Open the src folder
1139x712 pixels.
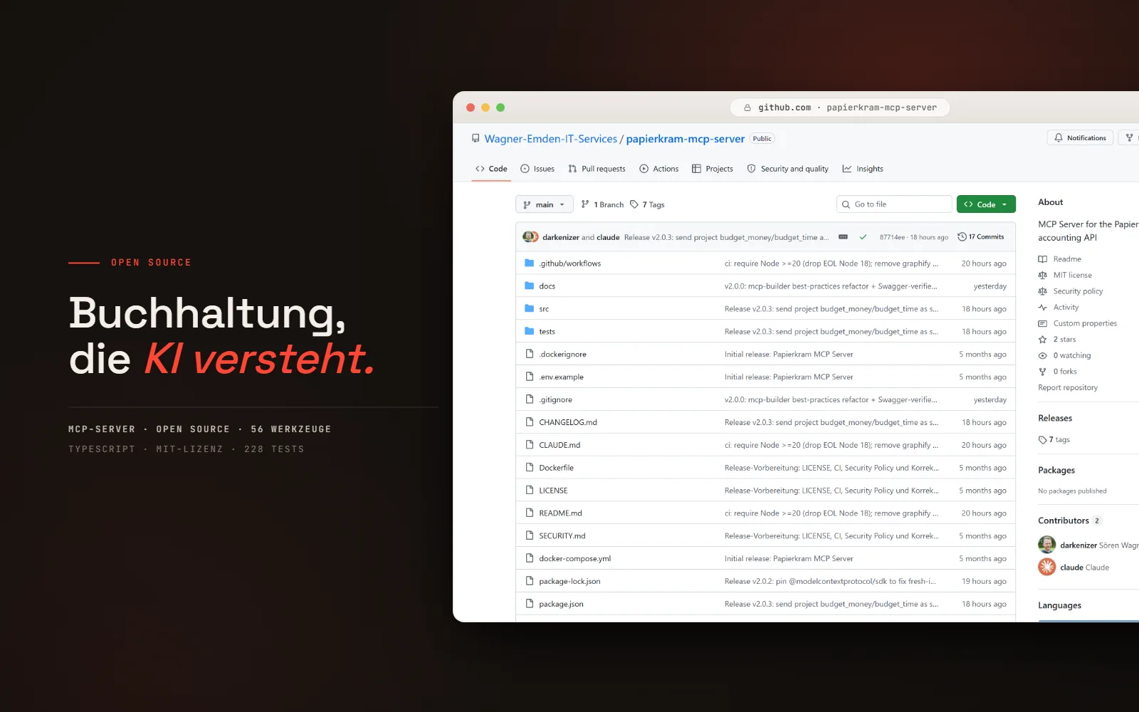tap(544, 309)
